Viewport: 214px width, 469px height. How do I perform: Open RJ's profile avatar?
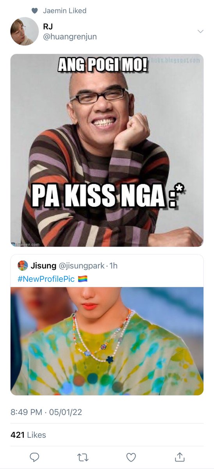(24, 31)
